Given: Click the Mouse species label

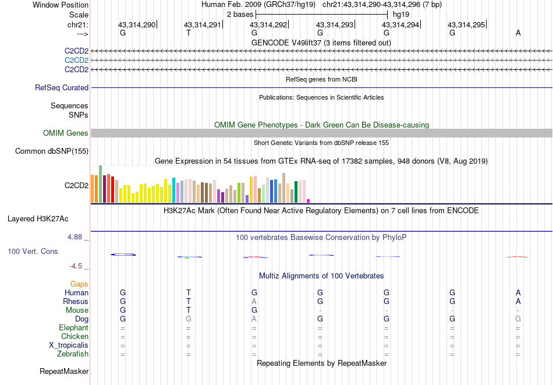Looking at the screenshot, I should (77, 310).
